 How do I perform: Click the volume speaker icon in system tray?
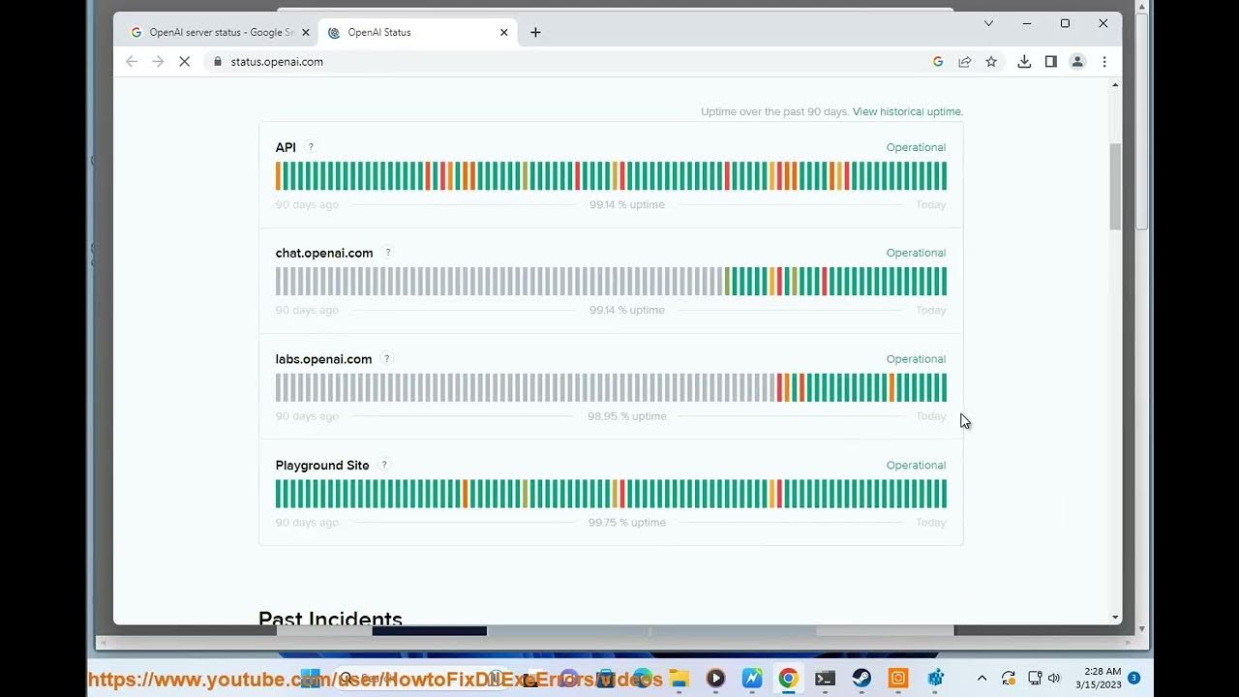(1054, 678)
